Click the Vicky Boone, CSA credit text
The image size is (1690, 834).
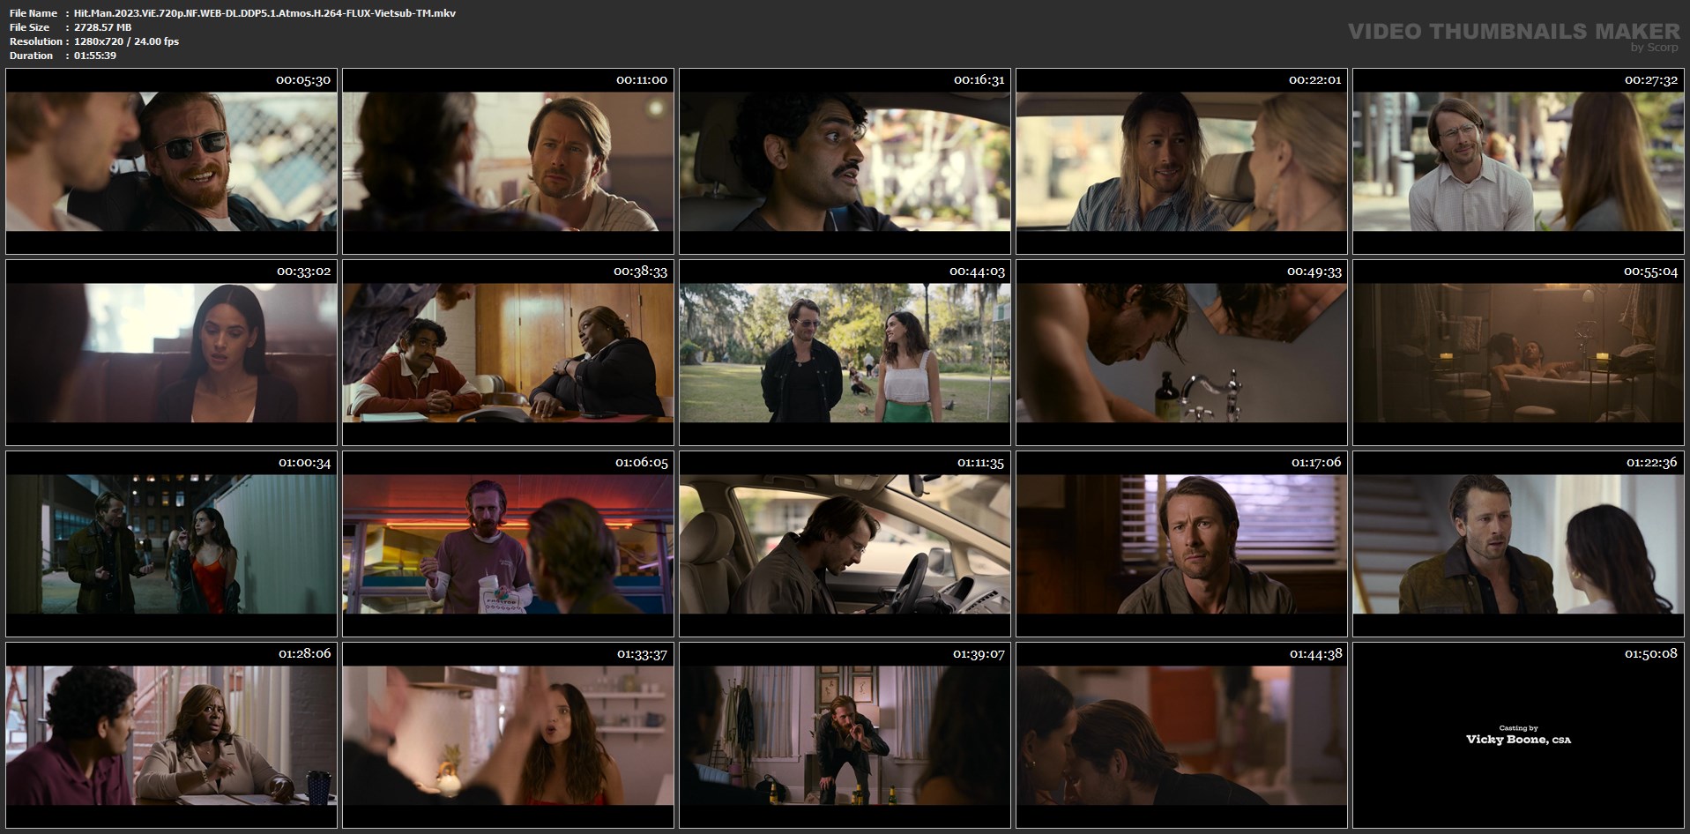pos(1518,740)
